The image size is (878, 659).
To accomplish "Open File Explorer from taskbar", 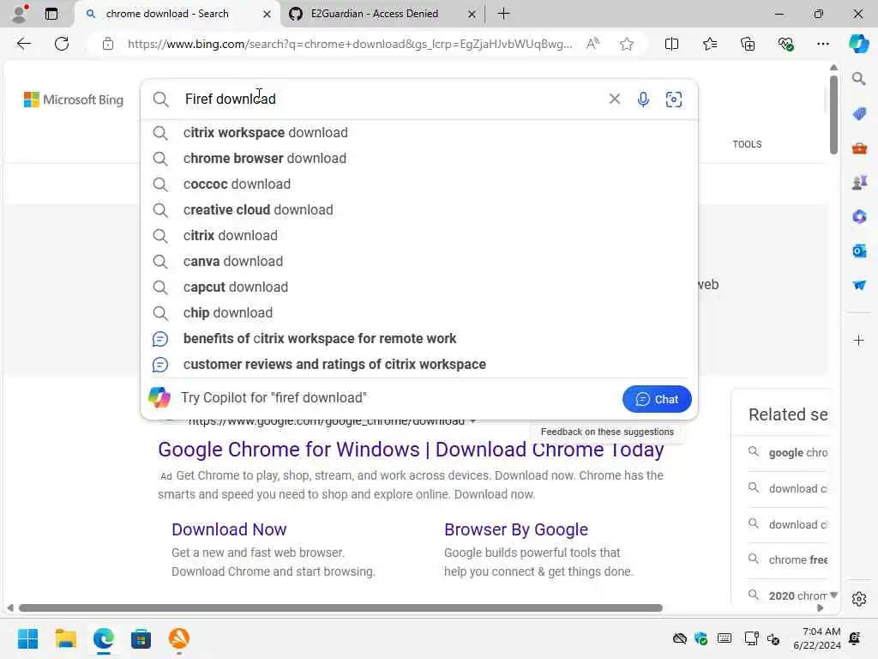I will (x=65, y=638).
